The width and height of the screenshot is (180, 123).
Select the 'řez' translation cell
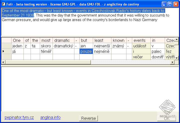(170, 51)
